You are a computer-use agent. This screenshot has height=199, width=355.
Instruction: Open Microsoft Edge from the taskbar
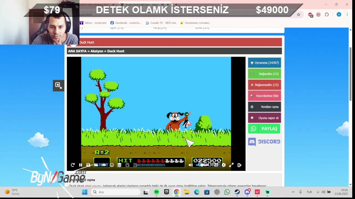(197, 192)
